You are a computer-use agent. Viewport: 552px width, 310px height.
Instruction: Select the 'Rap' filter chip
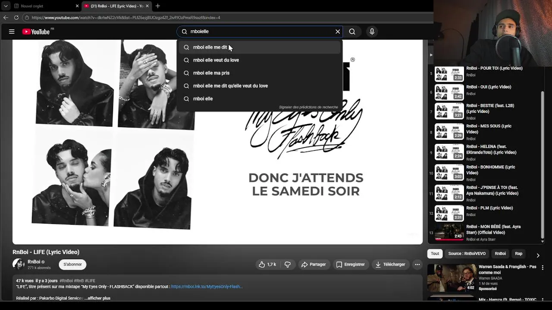pyautogui.click(x=519, y=254)
